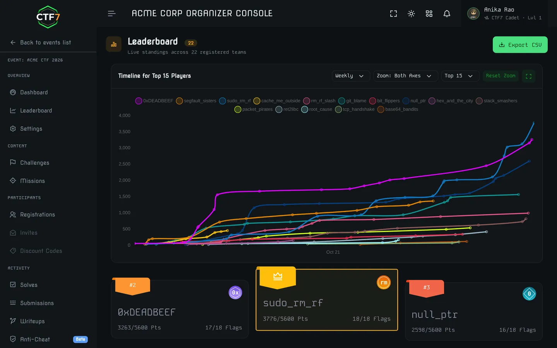The width and height of the screenshot is (557, 348).
Task: Click the CTF7 logo
Action: tap(48, 17)
